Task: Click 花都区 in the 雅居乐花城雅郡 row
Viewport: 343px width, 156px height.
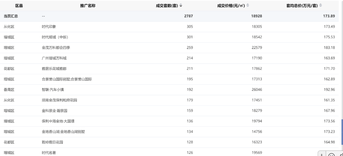Action: (9, 69)
